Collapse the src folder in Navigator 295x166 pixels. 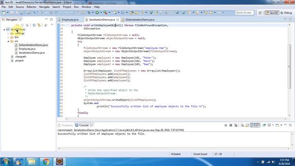point(8,41)
